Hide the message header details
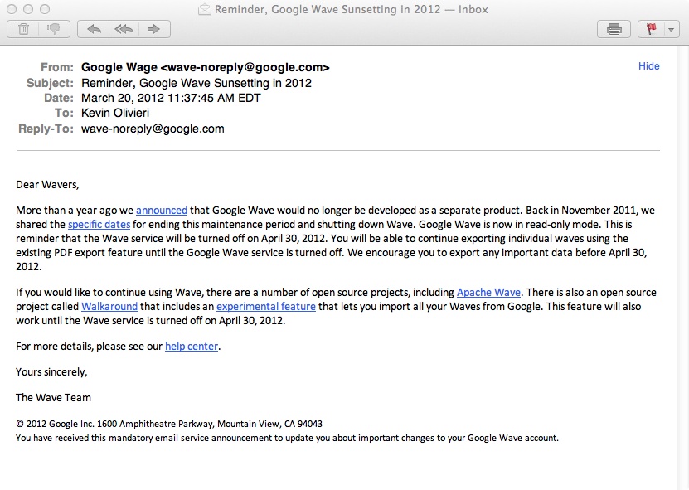Viewport: 689px width, 490px height. [x=648, y=66]
